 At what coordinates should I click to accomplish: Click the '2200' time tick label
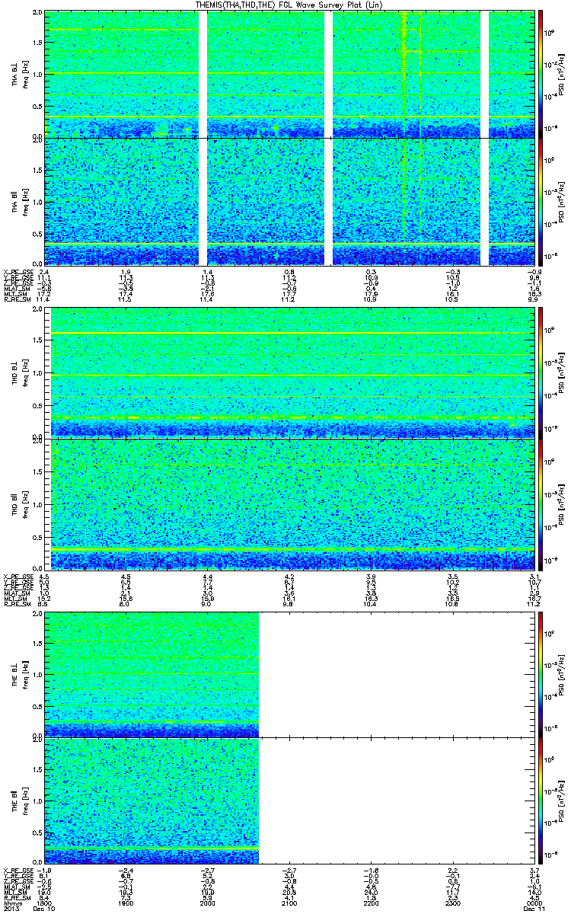pyautogui.click(x=372, y=903)
